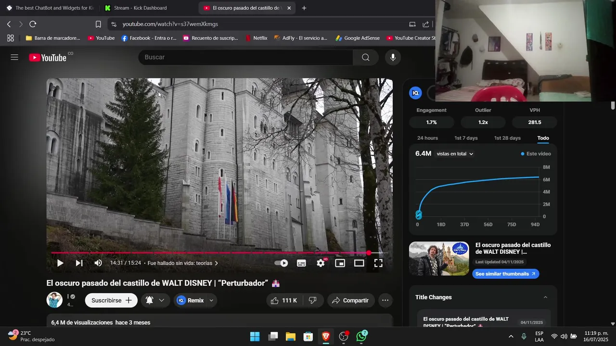Go to the YouTube home logo
Viewport: 616px width, 346px height.
[48, 58]
